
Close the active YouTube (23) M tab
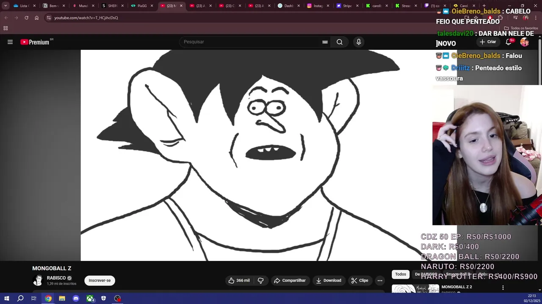(x=181, y=5)
